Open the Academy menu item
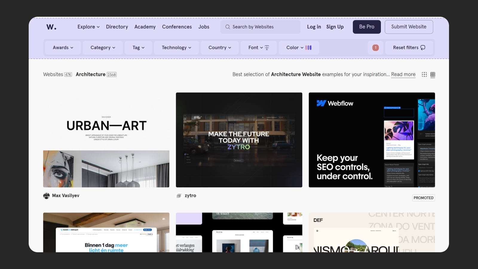Viewport: 478px width, 269px height. point(145,27)
